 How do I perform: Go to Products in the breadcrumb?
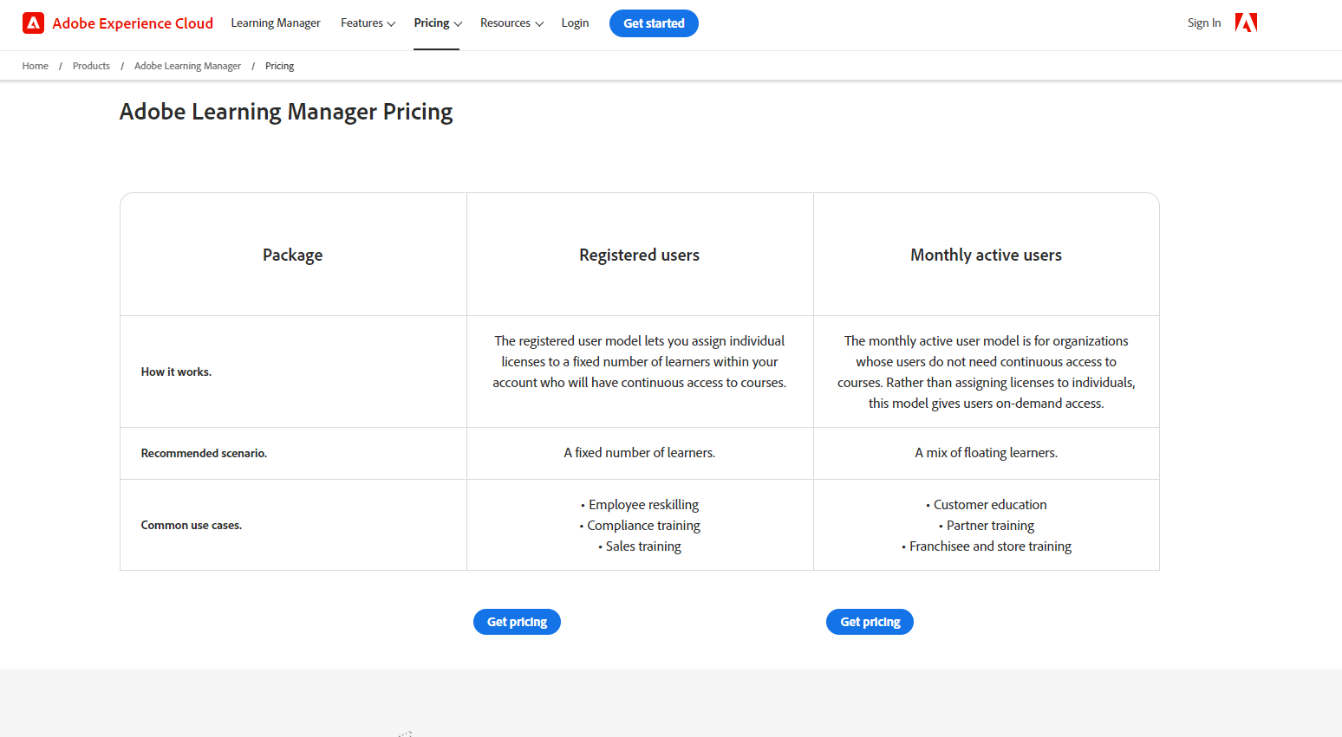(91, 66)
